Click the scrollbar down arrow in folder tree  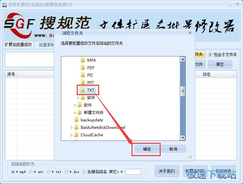(182, 138)
